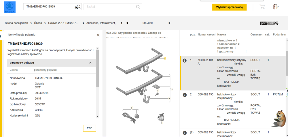Click the logout icon
The height and width of the screenshot is (137, 288).
pos(276,7)
